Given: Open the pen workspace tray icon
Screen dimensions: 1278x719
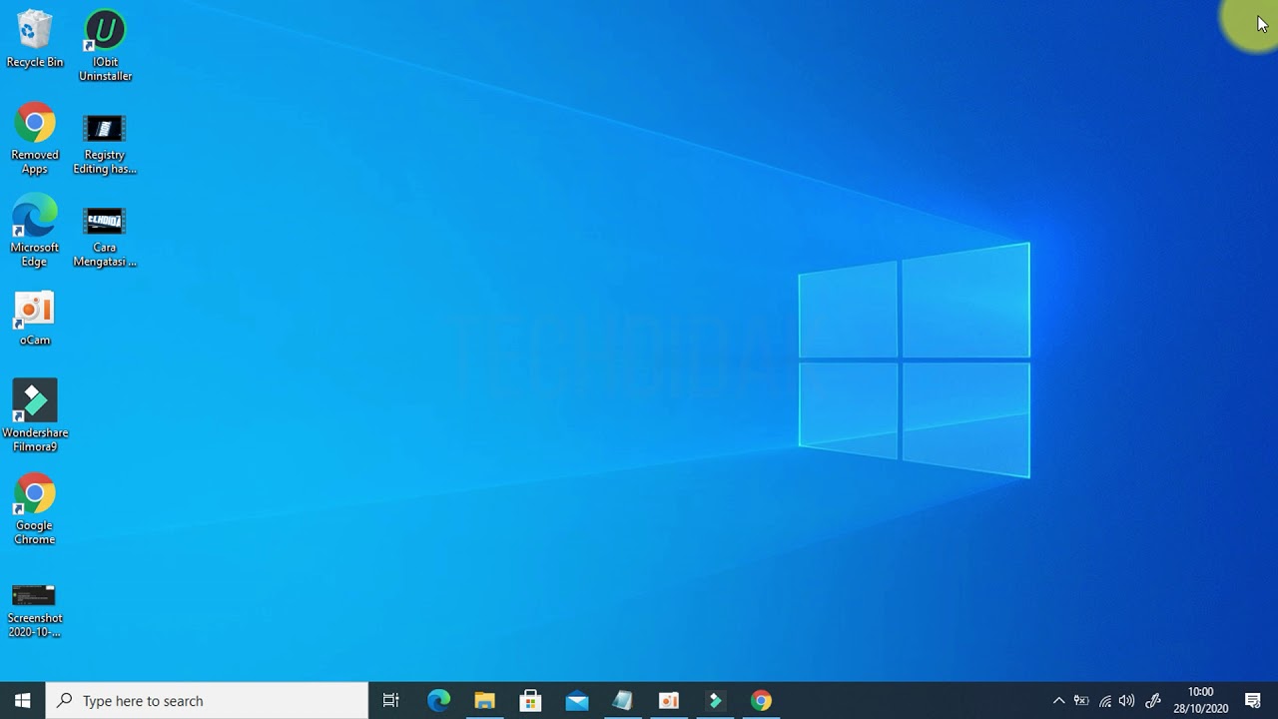Looking at the screenshot, I should (1152, 701).
